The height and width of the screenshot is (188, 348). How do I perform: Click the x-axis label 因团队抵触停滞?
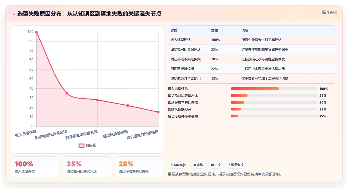[115, 134]
